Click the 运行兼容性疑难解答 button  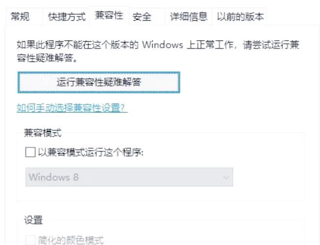click(99, 82)
